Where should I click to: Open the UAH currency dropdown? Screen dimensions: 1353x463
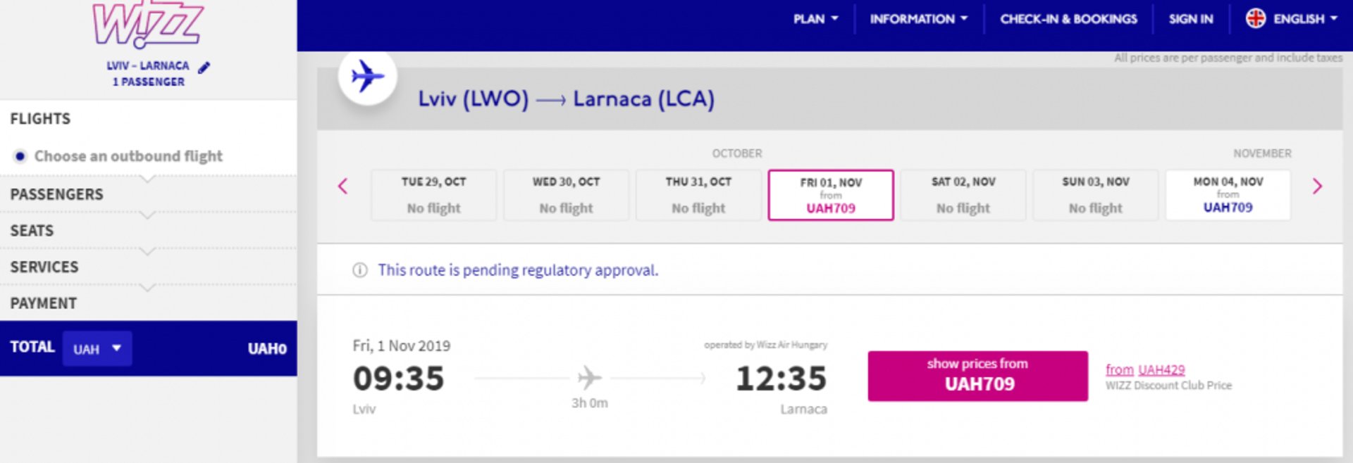click(x=97, y=348)
